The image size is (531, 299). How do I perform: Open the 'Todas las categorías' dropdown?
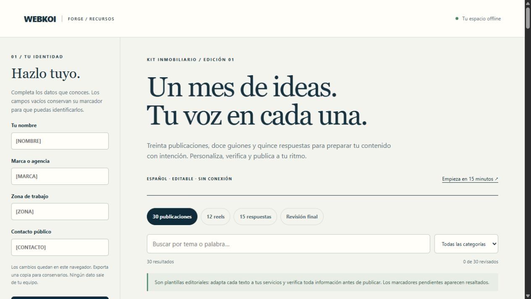pyautogui.click(x=466, y=244)
